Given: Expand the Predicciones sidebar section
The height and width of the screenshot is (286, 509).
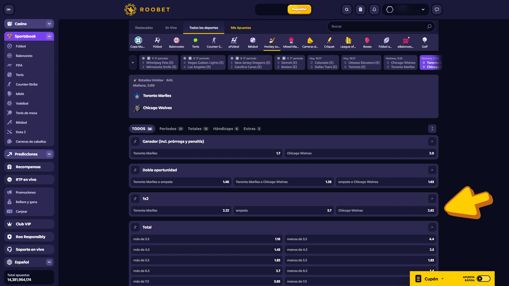Looking at the screenshot, I should [x=49, y=154].
